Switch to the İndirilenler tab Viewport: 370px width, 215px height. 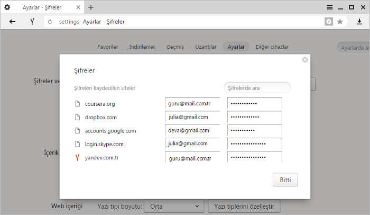[142, 47]
